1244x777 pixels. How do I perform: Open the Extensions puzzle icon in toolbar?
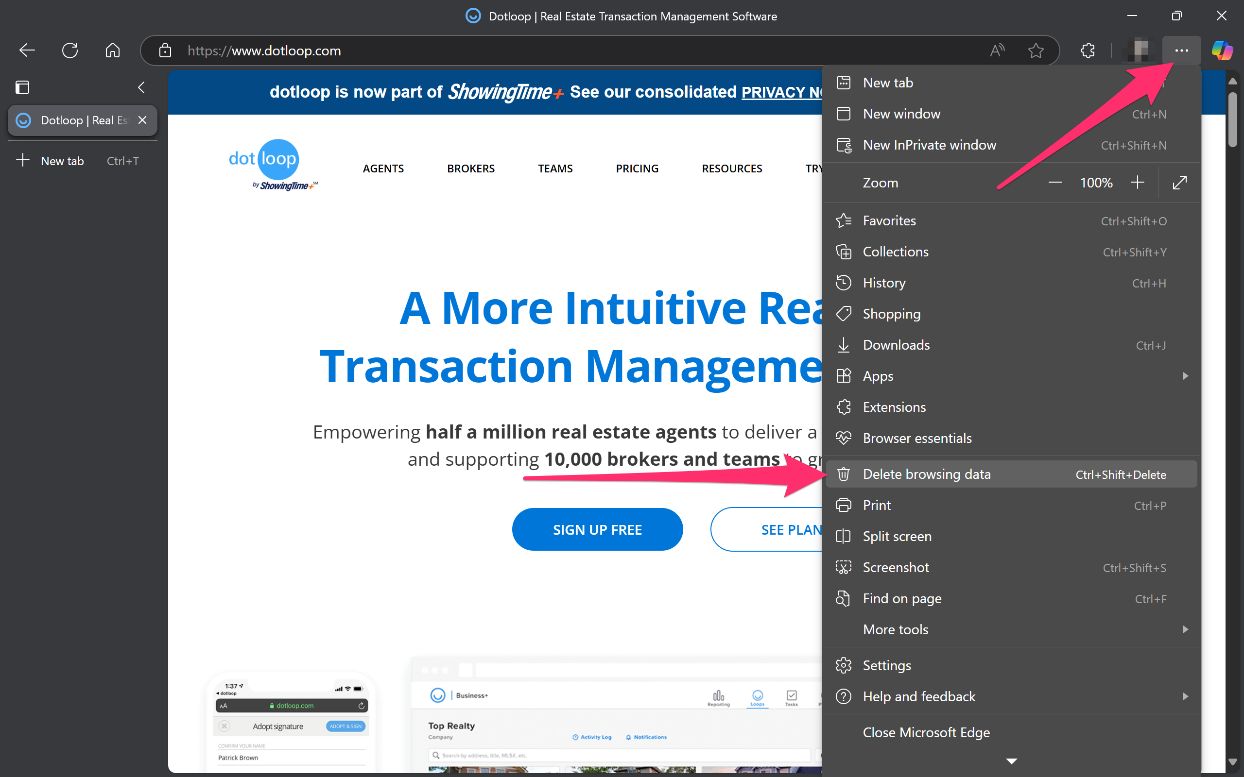click(1088, 51)
